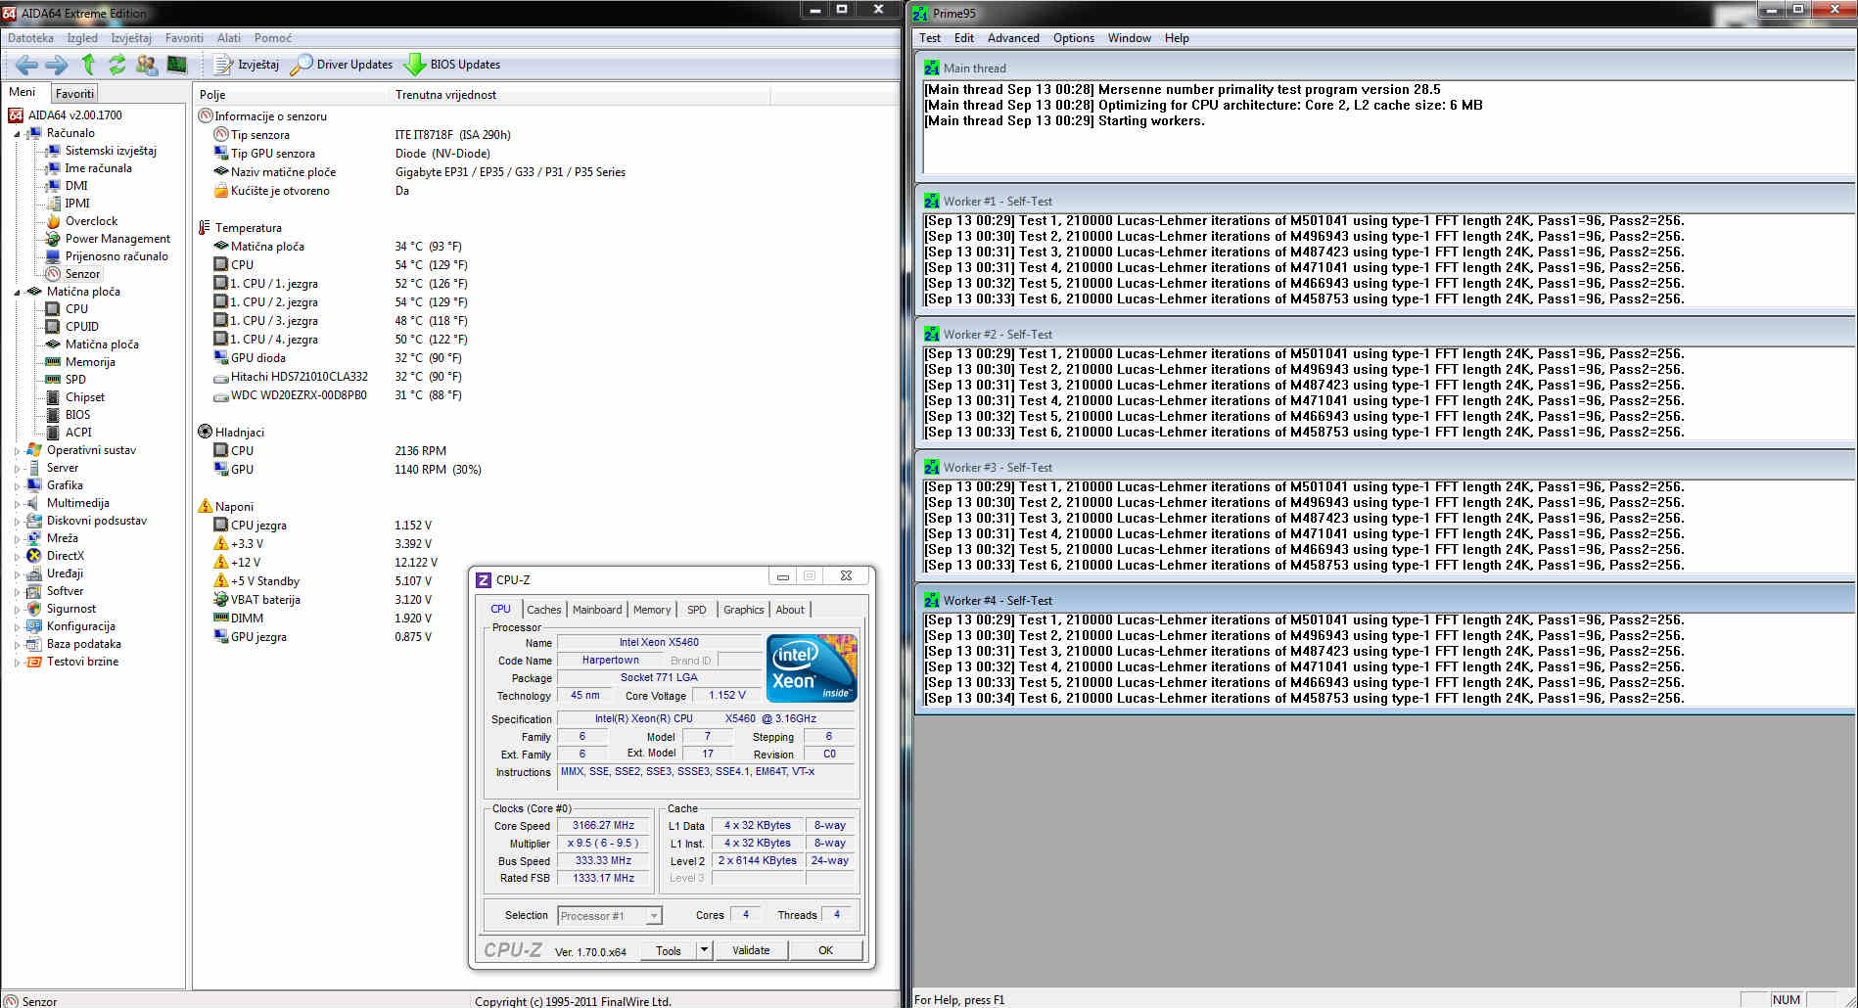Switch to the Memory tab in CPU-Z
1858x1008 pixels.
point(651,610)
